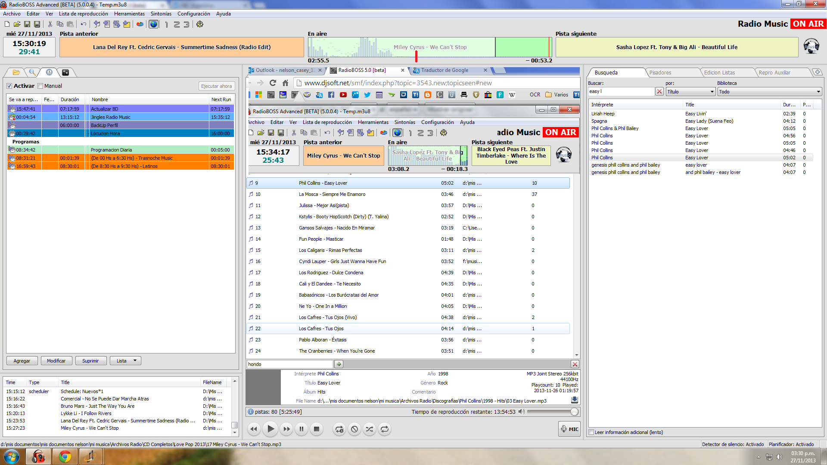
Task: Open a playlist file with the main toolbar folder icon
Action: (17, 25)
